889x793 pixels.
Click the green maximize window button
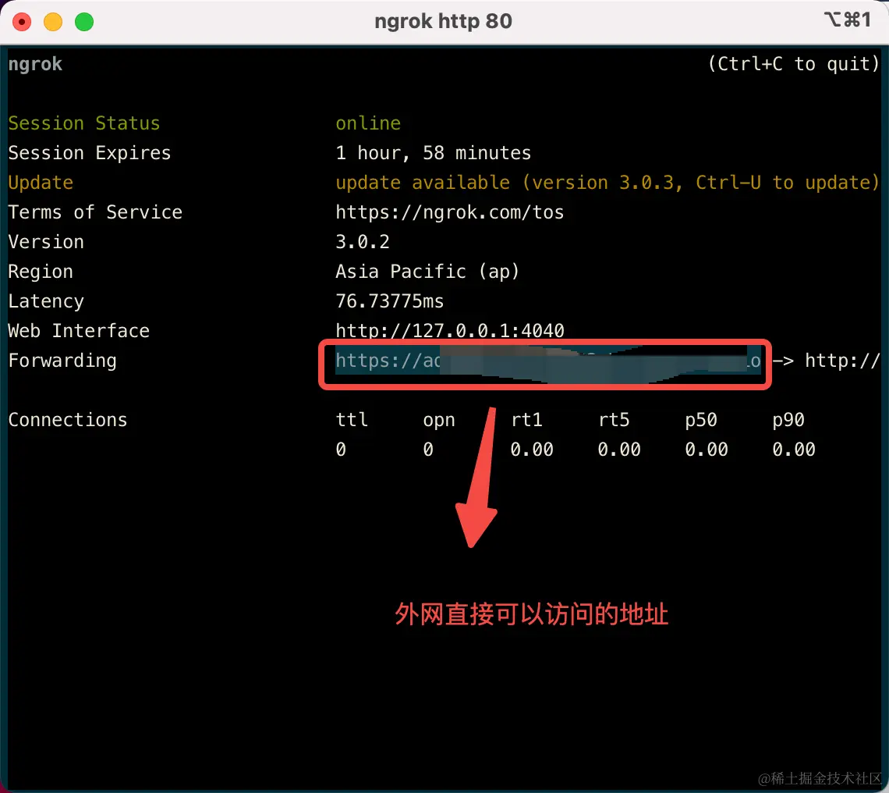84,22
